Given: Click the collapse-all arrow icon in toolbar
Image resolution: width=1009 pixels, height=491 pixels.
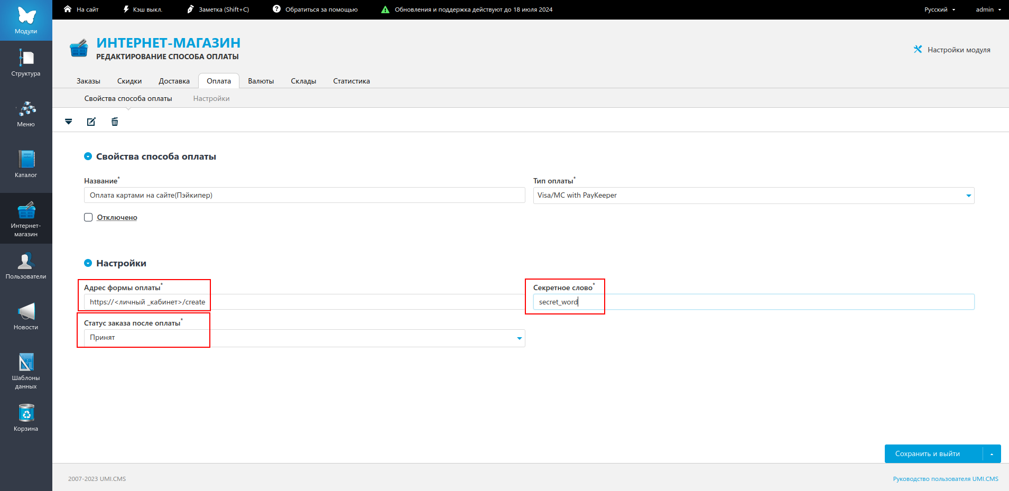Looking at the screenshot, I should pos(68,122).
